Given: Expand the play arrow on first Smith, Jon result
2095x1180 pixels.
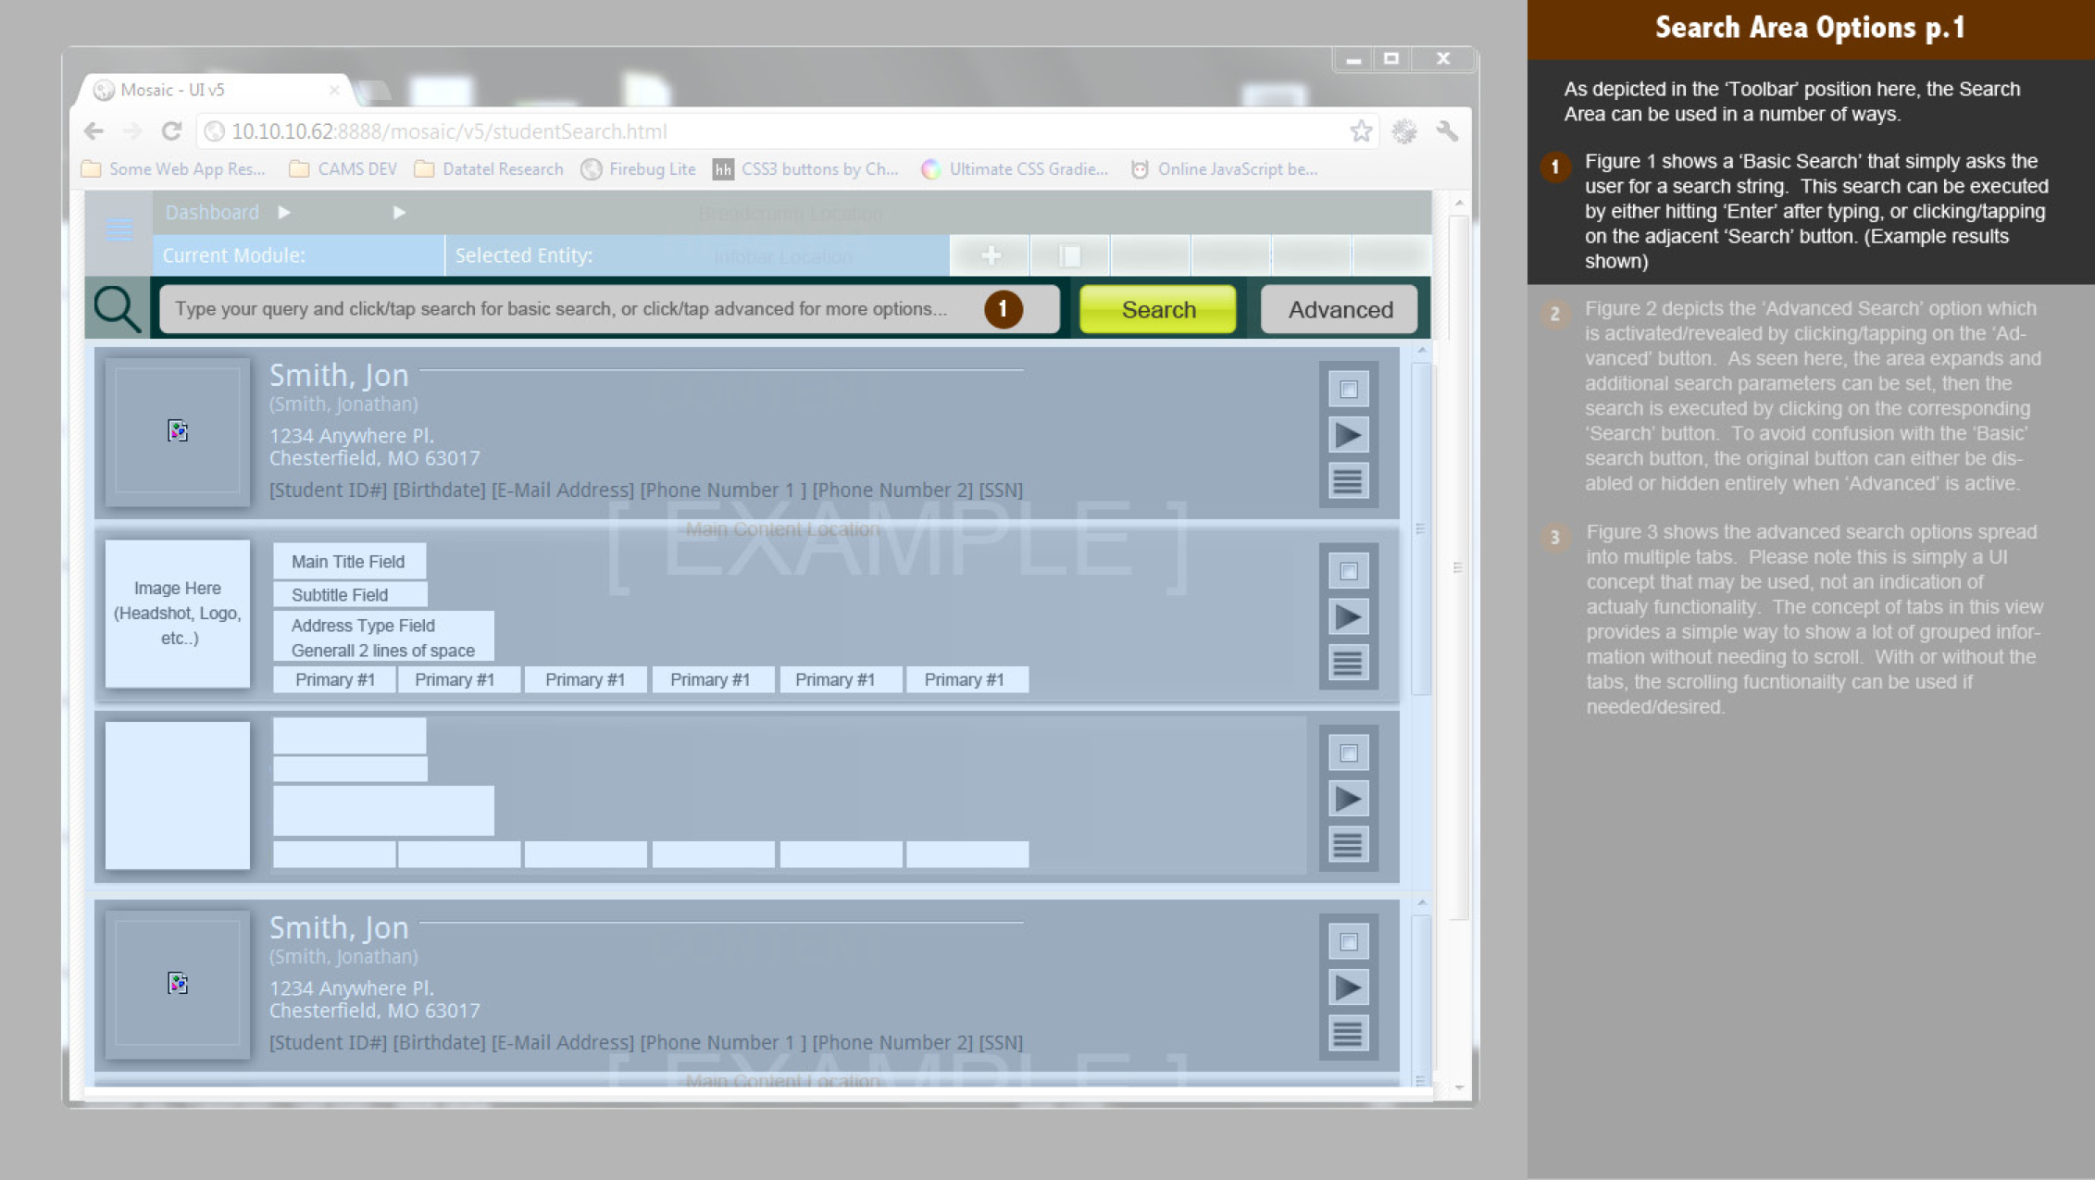Looking at the screenshot, I should click(1348, 435).
